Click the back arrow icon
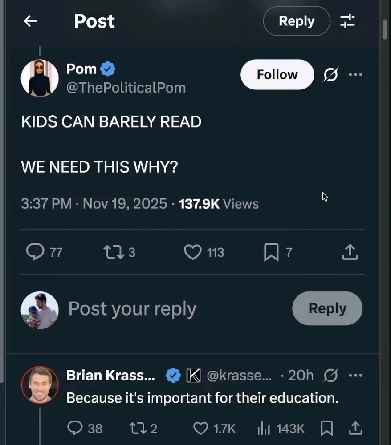391x445 pixels. click(30, 21)
